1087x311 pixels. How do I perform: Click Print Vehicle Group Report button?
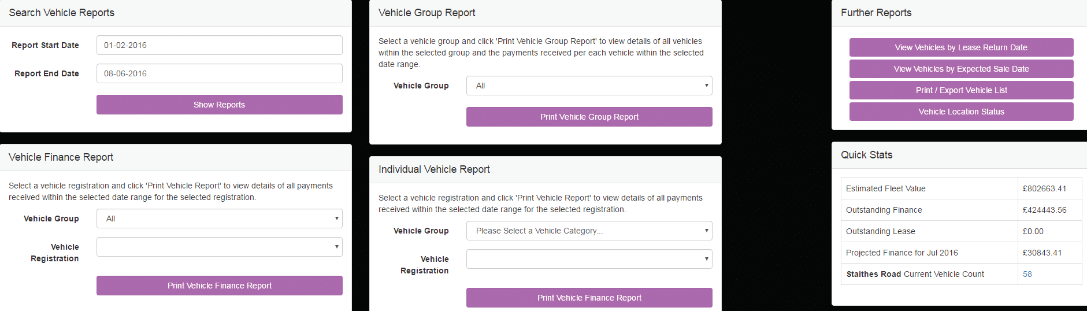coord(589,117)
